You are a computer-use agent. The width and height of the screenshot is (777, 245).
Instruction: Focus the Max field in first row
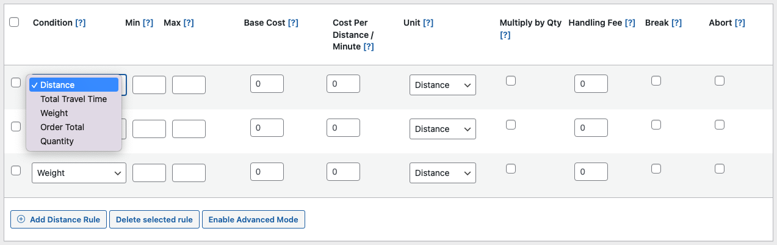click(189, 85)
